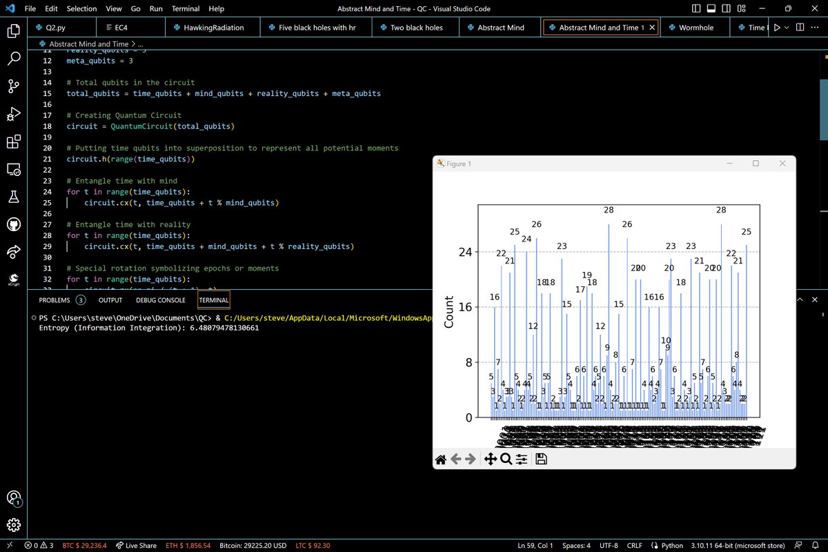Open the Extensions view in activity bar
This screenshot has height=552, width=828.
(13, 142)
